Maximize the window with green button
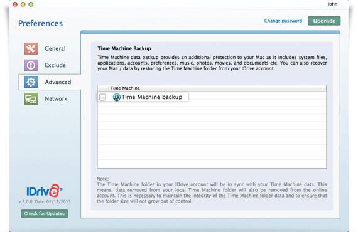358x232 pixels. 31,4
